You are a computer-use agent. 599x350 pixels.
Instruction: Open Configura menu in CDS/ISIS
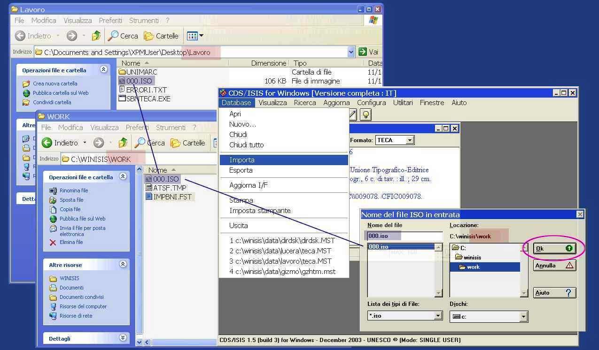coord(371,103)
